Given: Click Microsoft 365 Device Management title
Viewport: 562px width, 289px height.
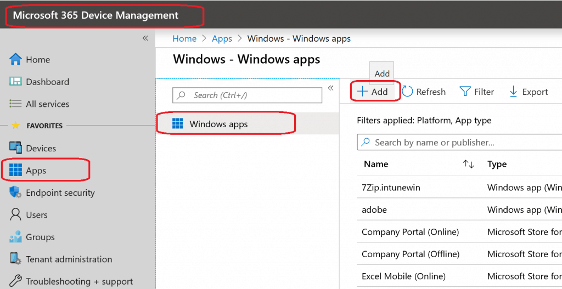Looking at the screenshot, I should pos(95,15).
